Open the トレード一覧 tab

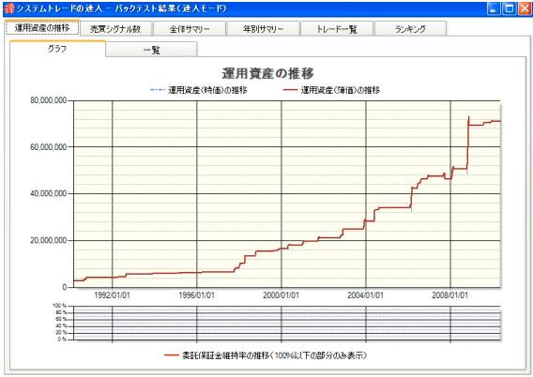coord(337,29)
